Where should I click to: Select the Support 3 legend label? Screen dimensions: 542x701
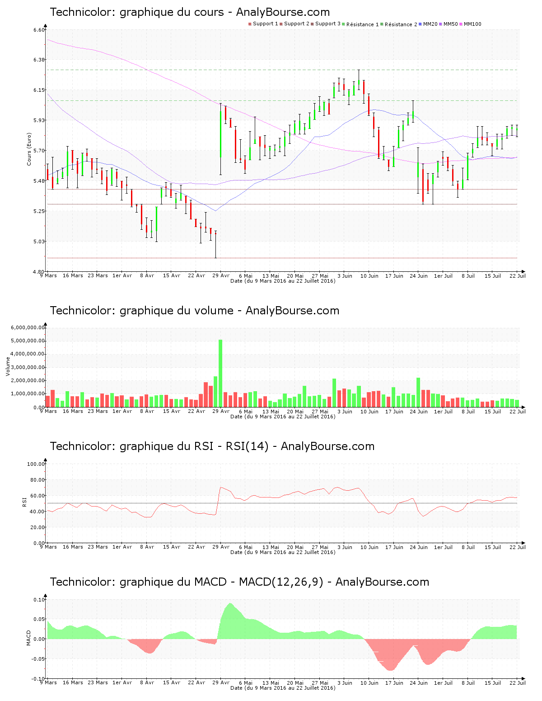[x=328, y=24]
